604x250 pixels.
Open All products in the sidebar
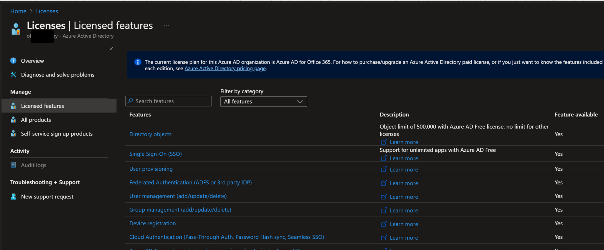[x=36, y=120]
